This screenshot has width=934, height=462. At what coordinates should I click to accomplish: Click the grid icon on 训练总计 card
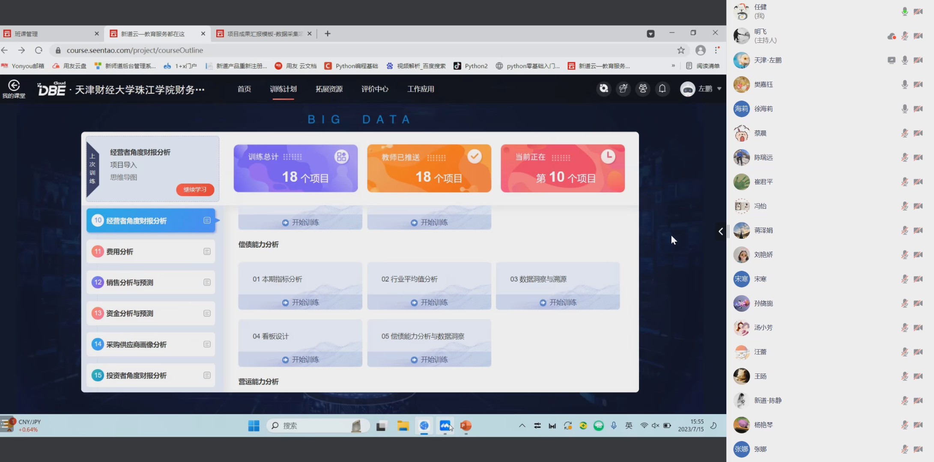pyautogui.click(x=341, y=157)
